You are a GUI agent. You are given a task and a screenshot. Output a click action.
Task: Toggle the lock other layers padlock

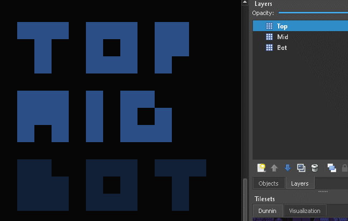click(345, 168)
